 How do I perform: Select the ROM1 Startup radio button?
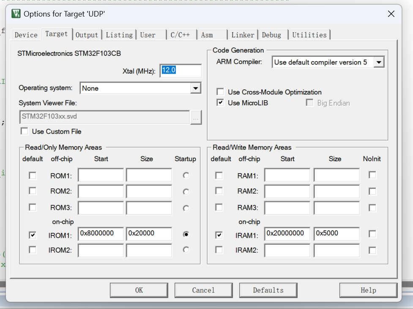[x=186, y=175]
